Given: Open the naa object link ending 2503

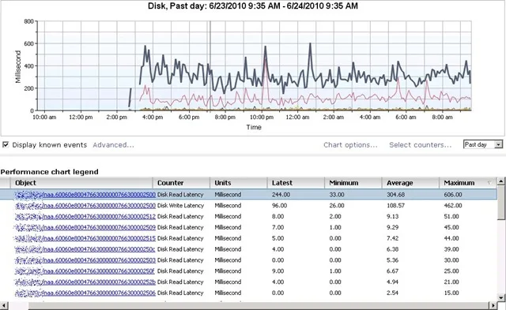Looking at the screenshot, I should [85, 260].
